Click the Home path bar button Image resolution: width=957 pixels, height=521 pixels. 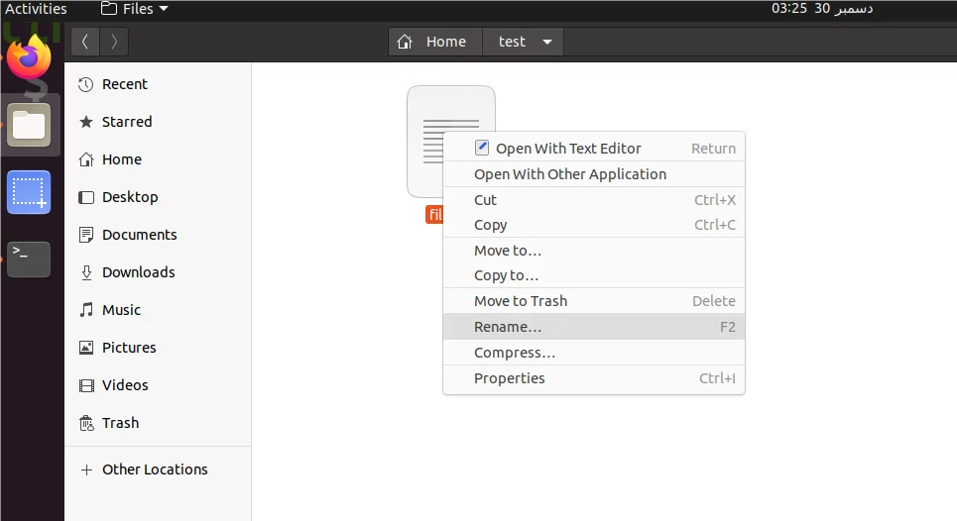coord(435,42)
